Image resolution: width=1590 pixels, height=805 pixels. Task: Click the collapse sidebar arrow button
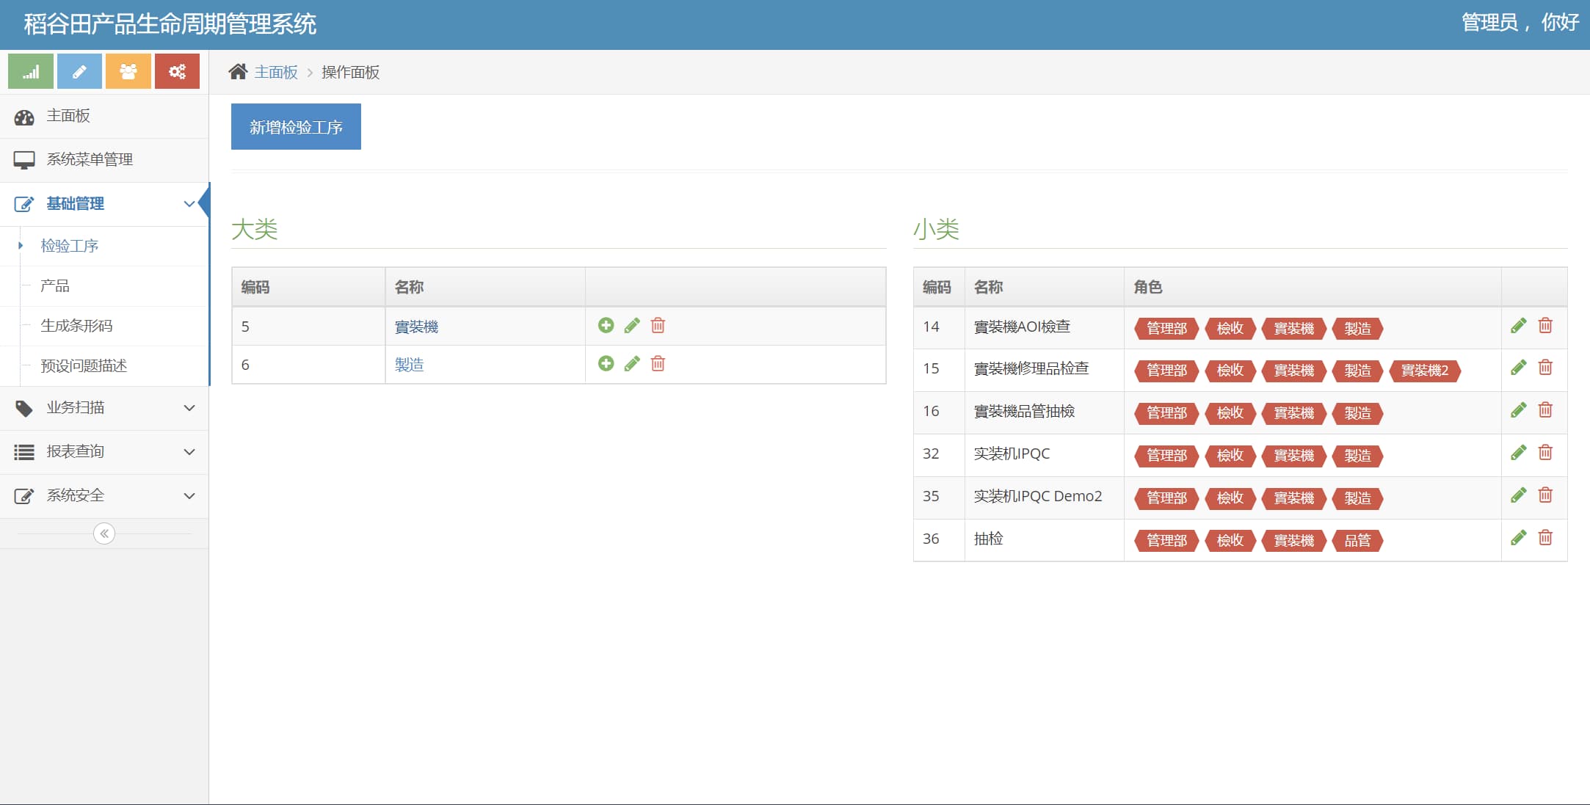click(103, 533)
